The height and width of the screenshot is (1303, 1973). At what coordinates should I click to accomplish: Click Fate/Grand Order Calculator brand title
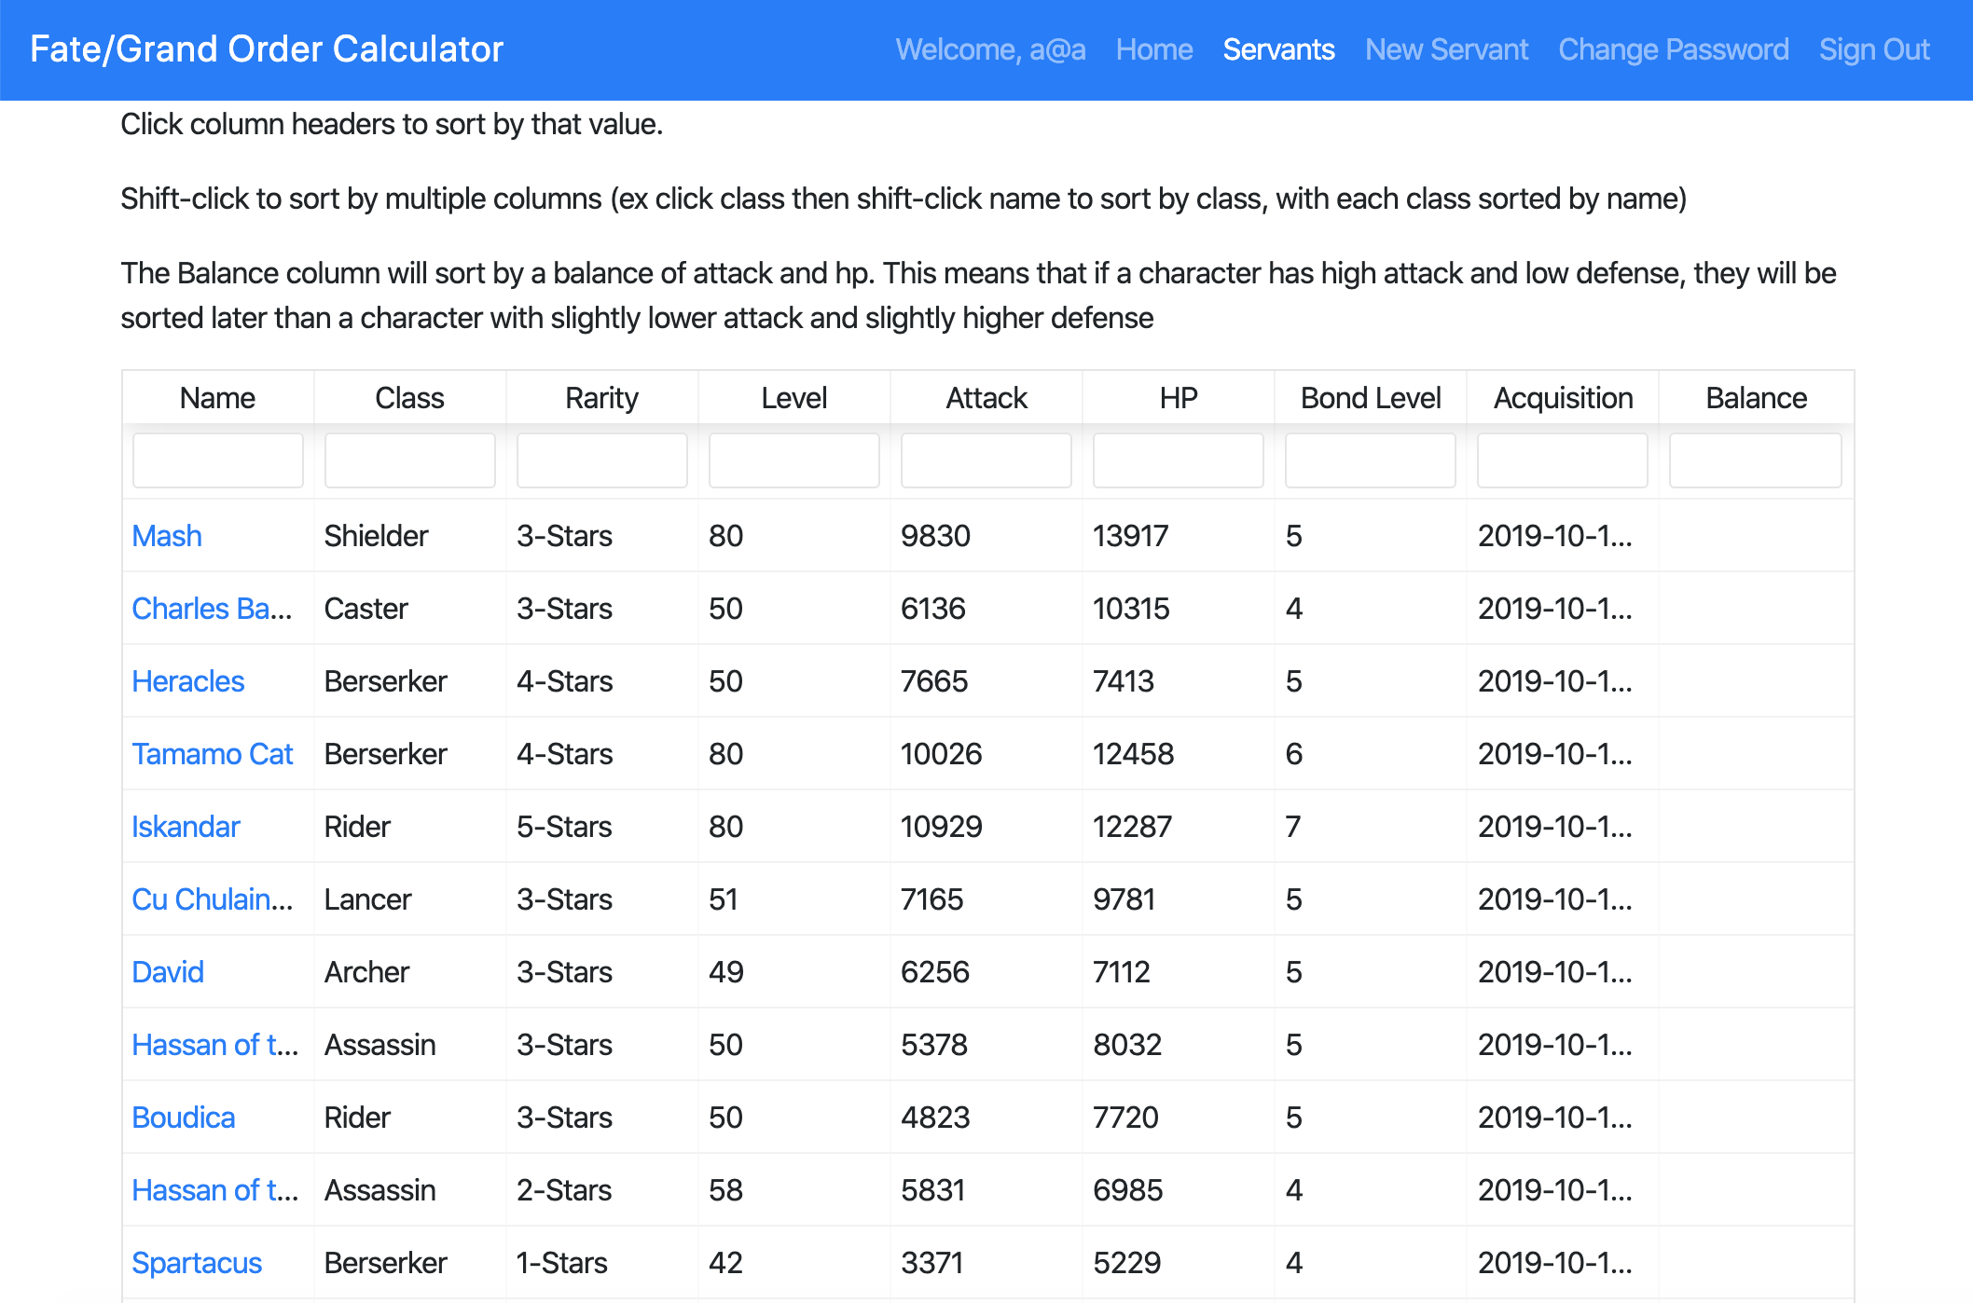pos(267,49)
